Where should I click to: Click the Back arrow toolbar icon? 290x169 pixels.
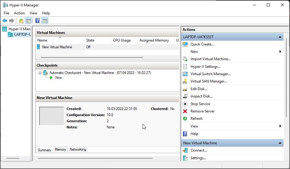coord(5,20)
